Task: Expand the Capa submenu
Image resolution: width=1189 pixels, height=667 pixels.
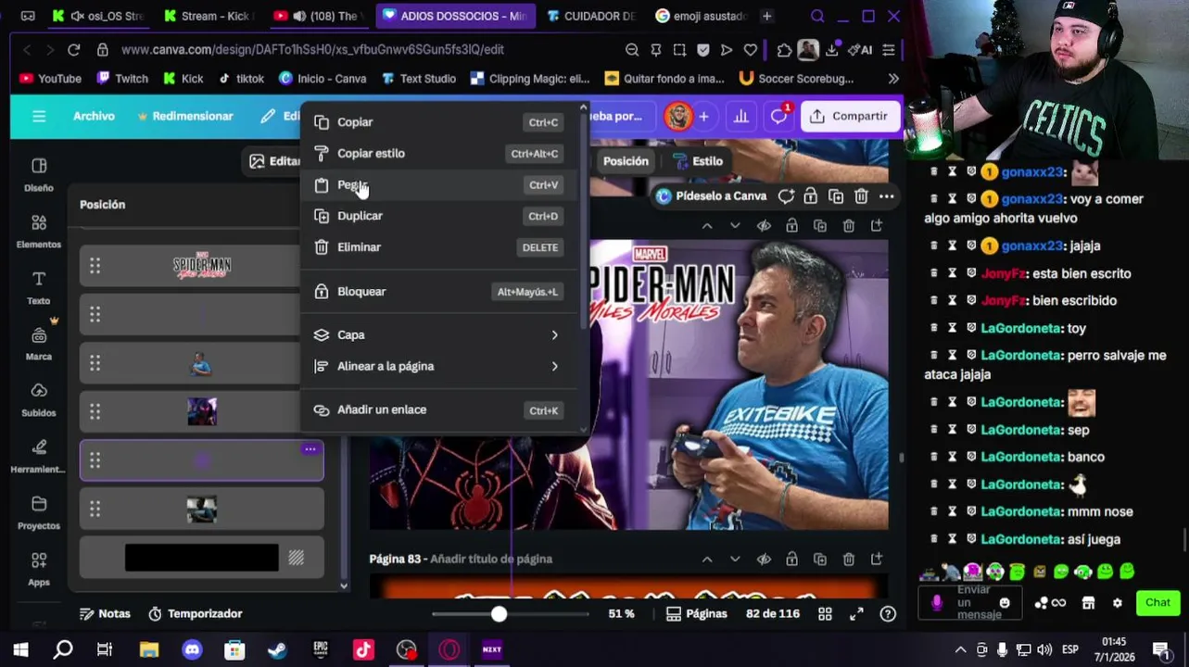Action: click(x=440, y=334)
